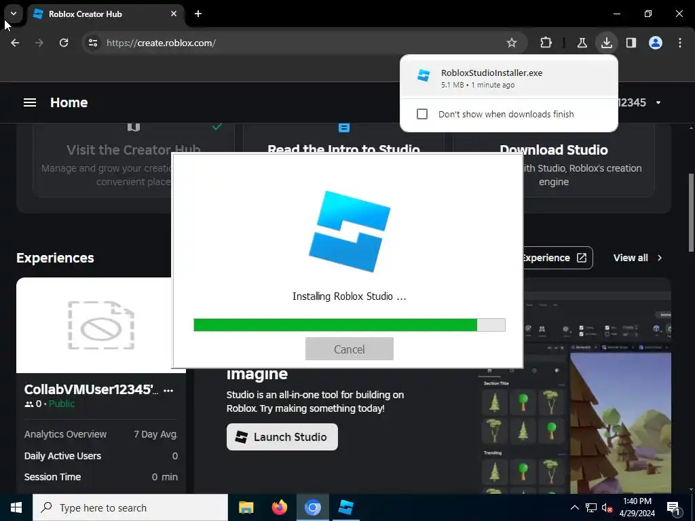The width and height of the screenshot is (695, 521).
Task: Switch to Chrome in the taskbar
Action: coord(312,507)
